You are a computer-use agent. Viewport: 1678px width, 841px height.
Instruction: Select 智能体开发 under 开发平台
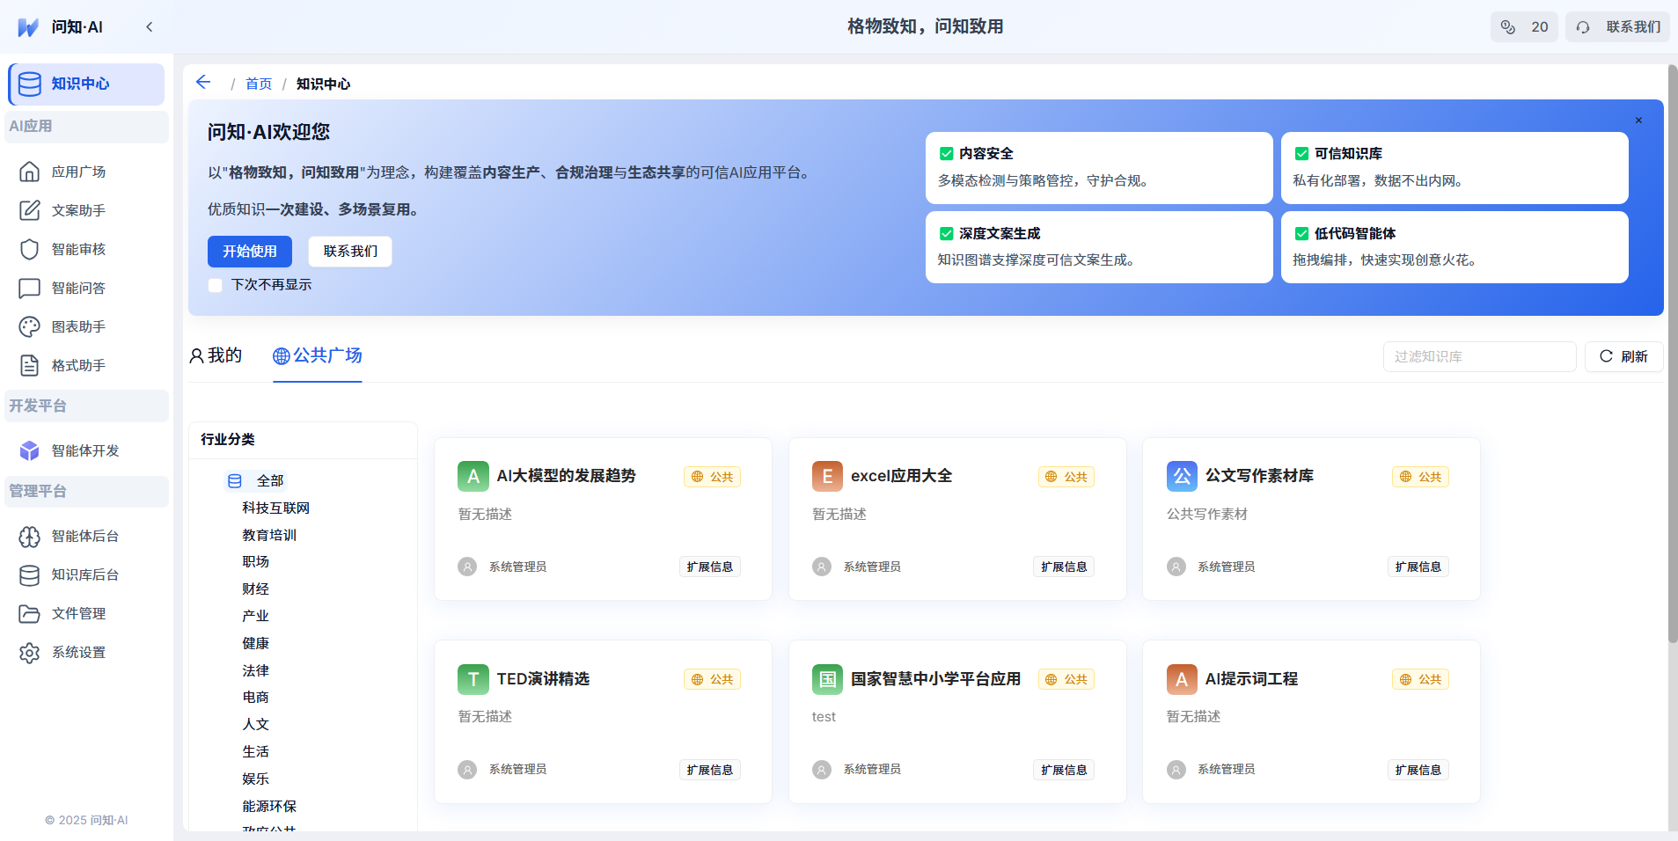84,450
